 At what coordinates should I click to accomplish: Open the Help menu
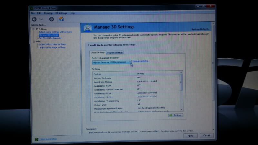coord(72,13)
